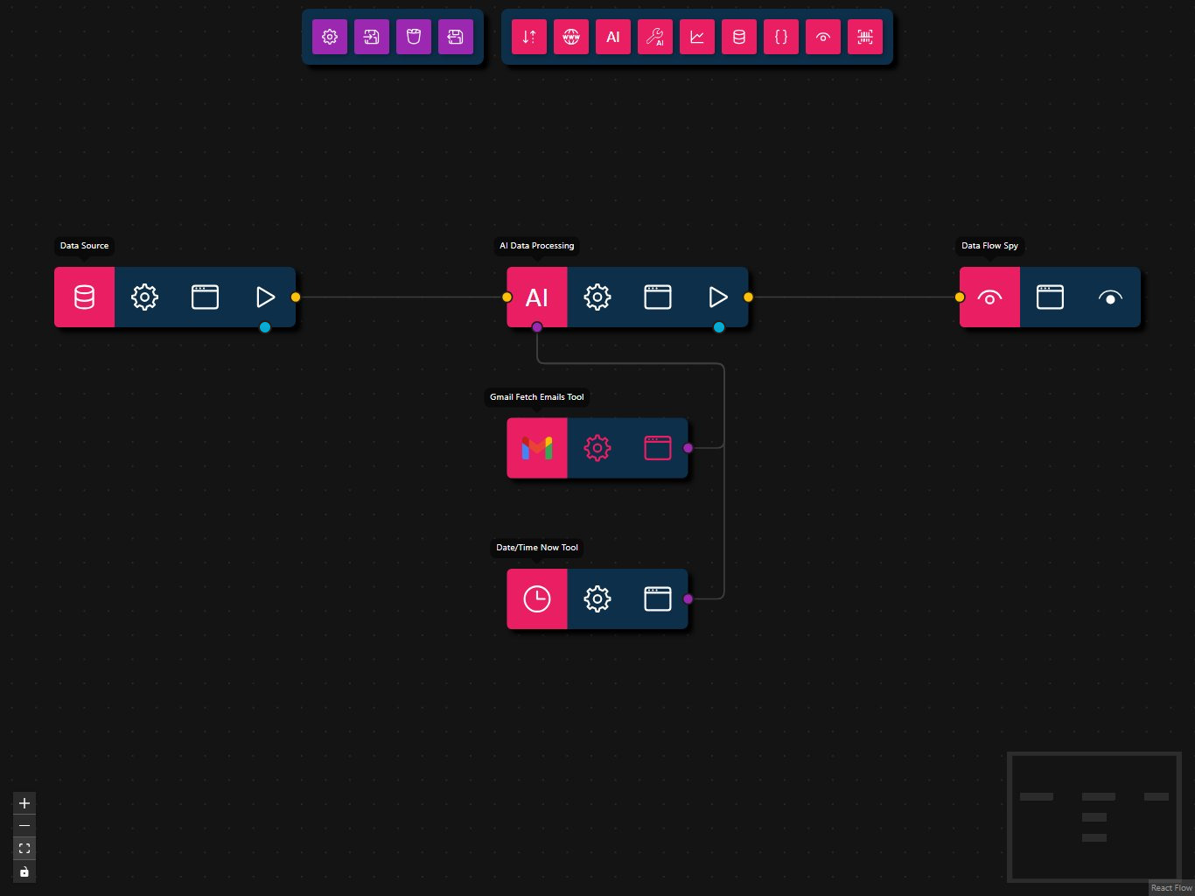Viewport: 1195px width, 896px height.
Task: Click the up-down arrows sort toolbar icon
Action: (x=529, y=37)
